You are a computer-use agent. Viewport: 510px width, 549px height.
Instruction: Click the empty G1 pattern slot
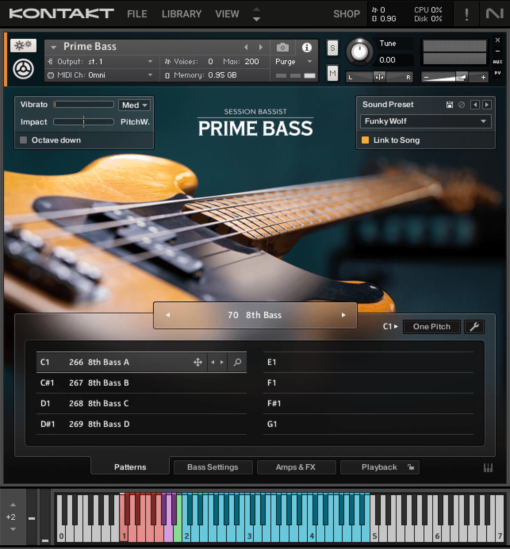(x=368, y=424)
